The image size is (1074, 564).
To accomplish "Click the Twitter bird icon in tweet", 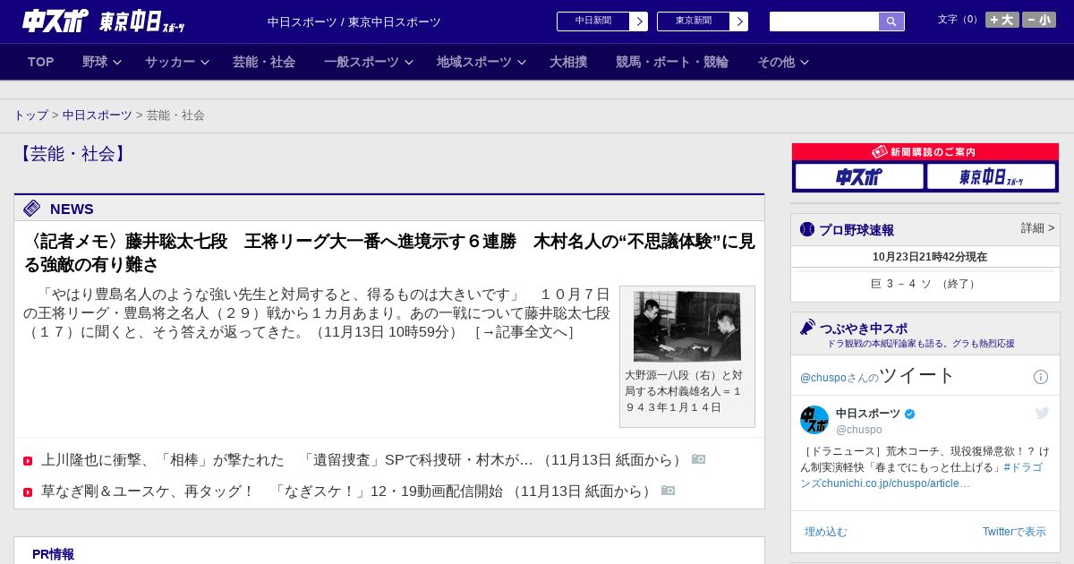I will click(x=1042, y=413).
